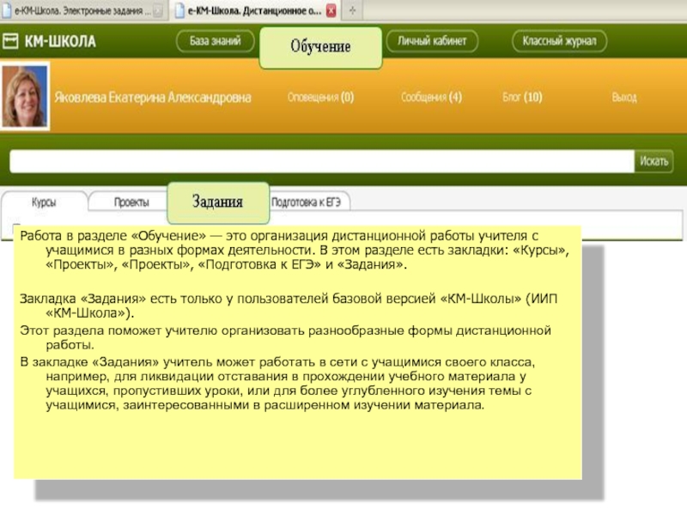Click into the search input field

tap(322, 161)
